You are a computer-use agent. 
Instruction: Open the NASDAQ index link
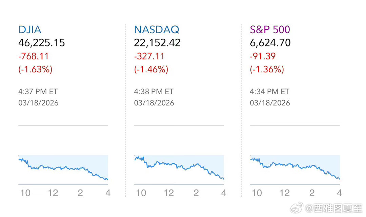tap(157, 29)
